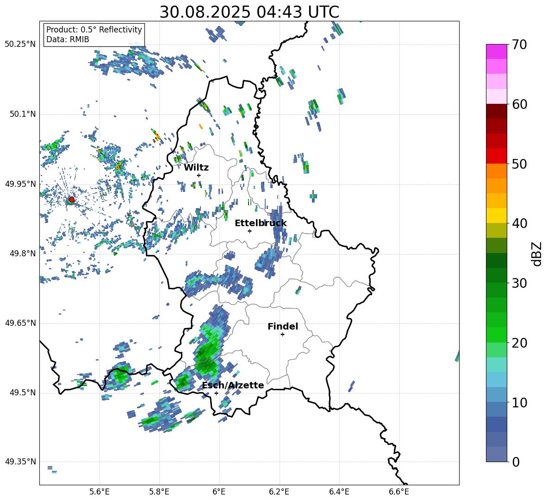Viewport: 548px width, 501px height.
Task: Click the Findel city label
Action: coord(283,326)
